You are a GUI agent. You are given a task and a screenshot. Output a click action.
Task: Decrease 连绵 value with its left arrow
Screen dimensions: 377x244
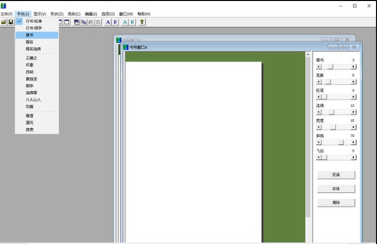click(319, 112)
